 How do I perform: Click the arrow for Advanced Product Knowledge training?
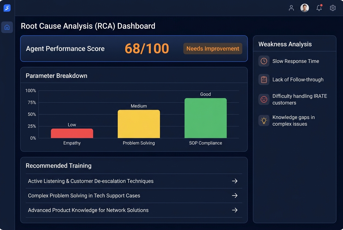point(235,210)
